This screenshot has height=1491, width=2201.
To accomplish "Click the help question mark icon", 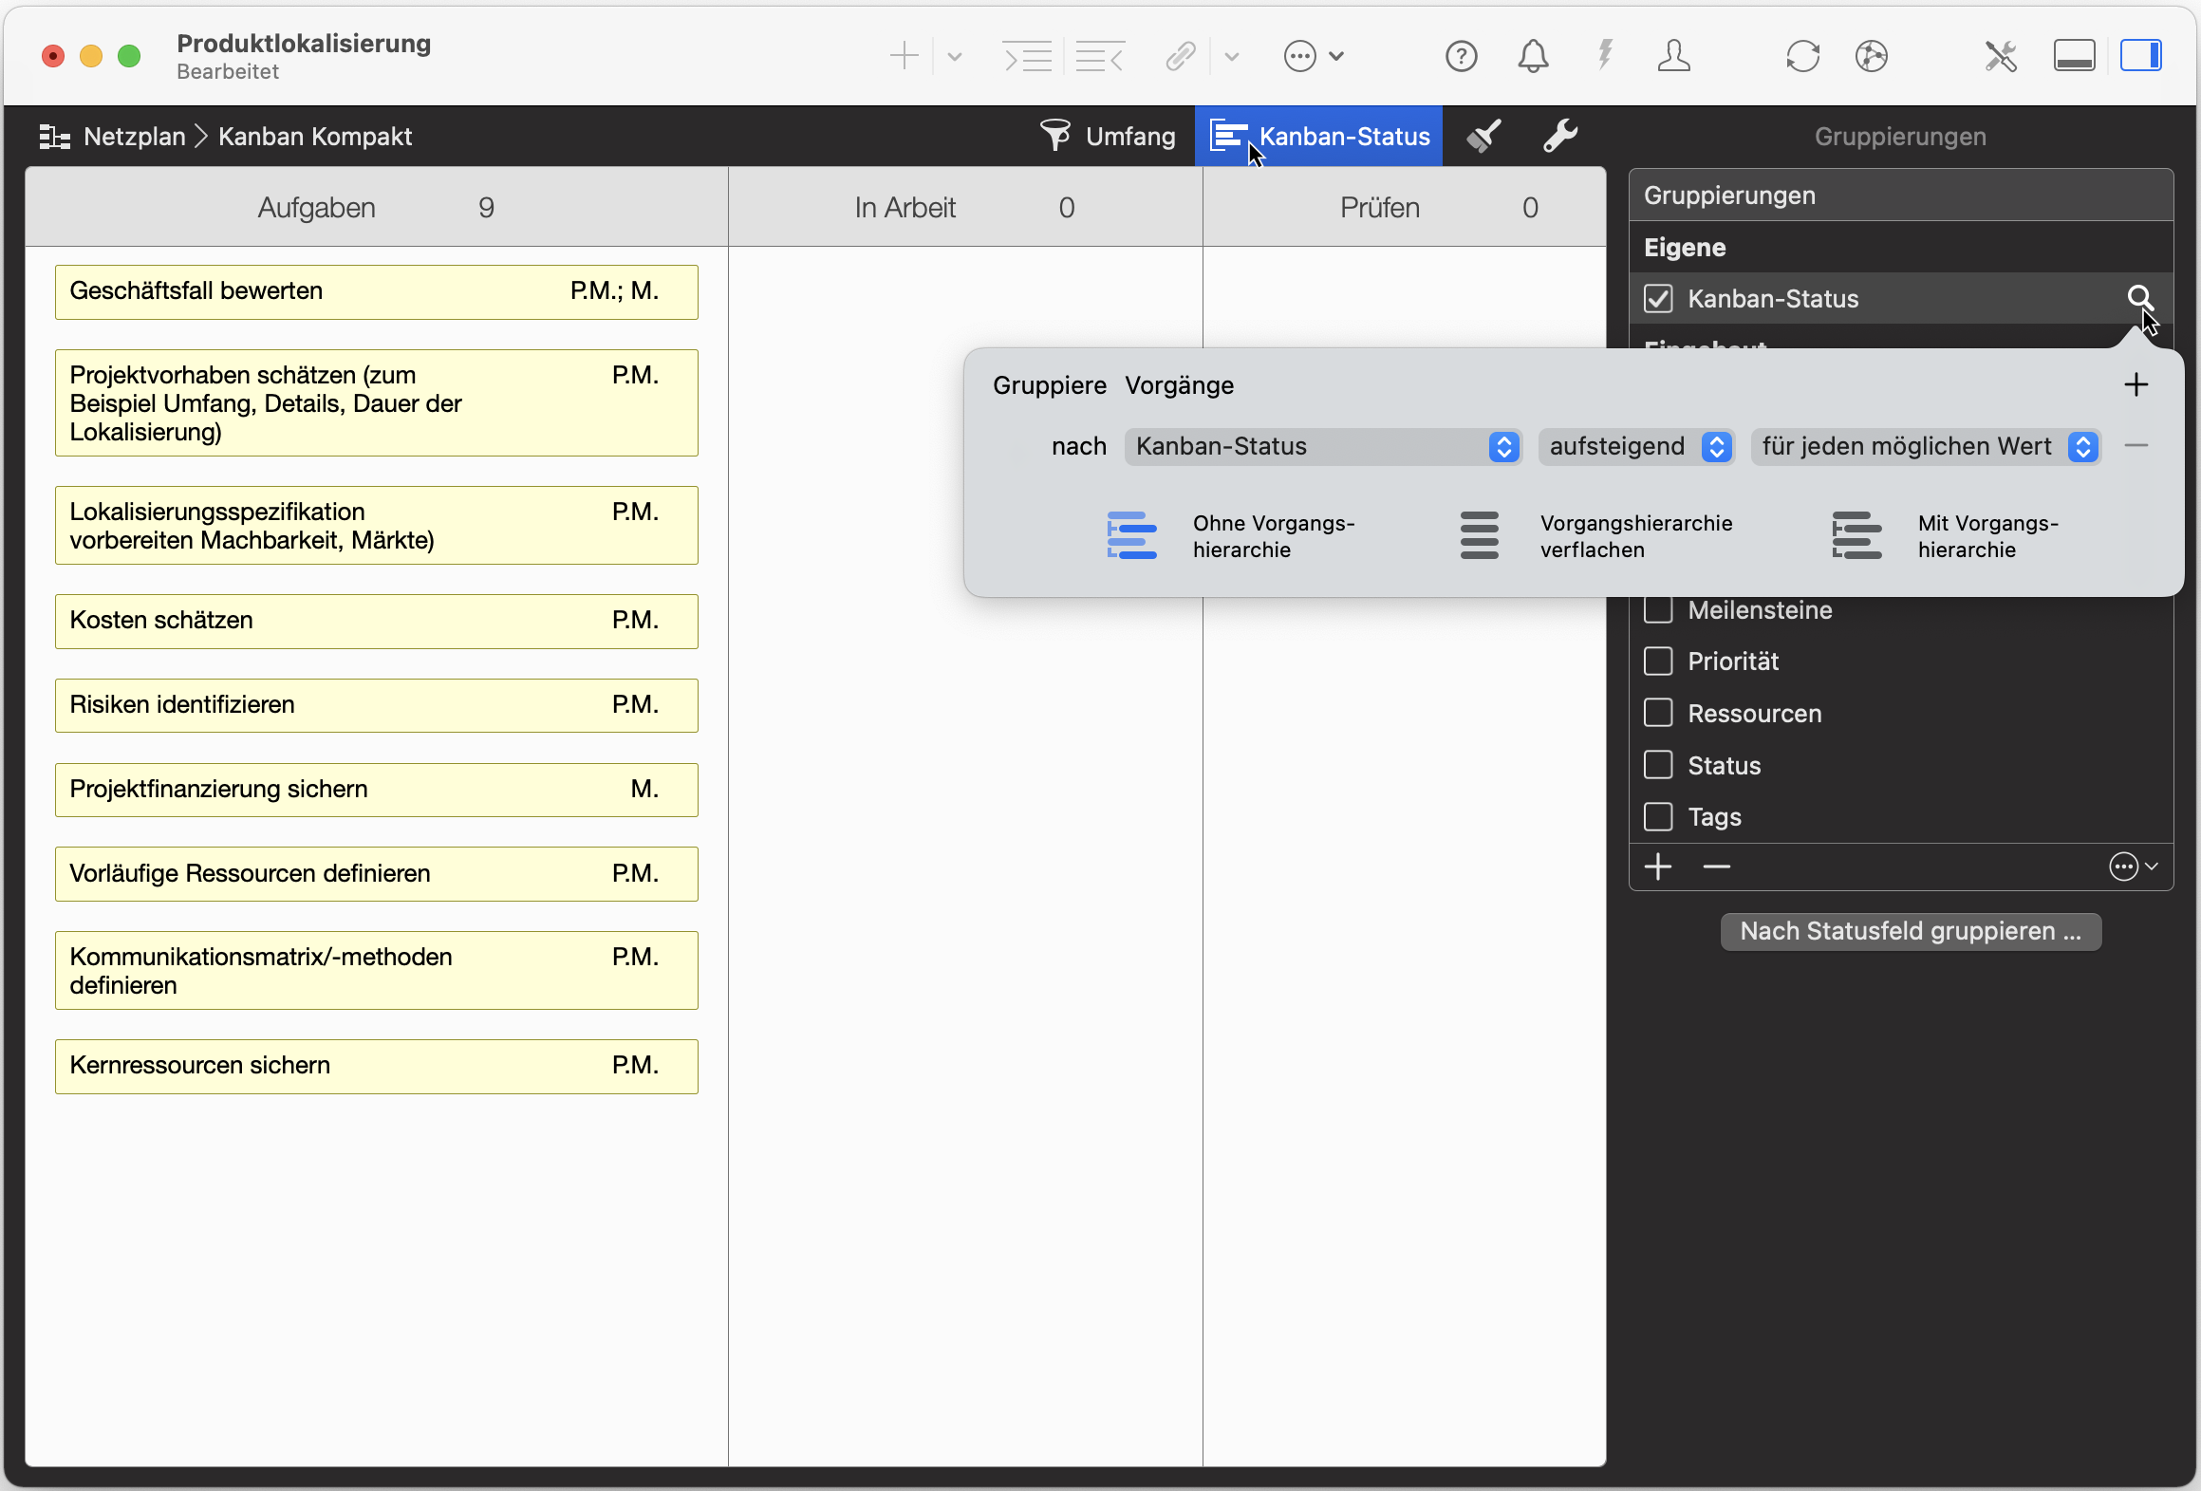I will [1461, 57].
